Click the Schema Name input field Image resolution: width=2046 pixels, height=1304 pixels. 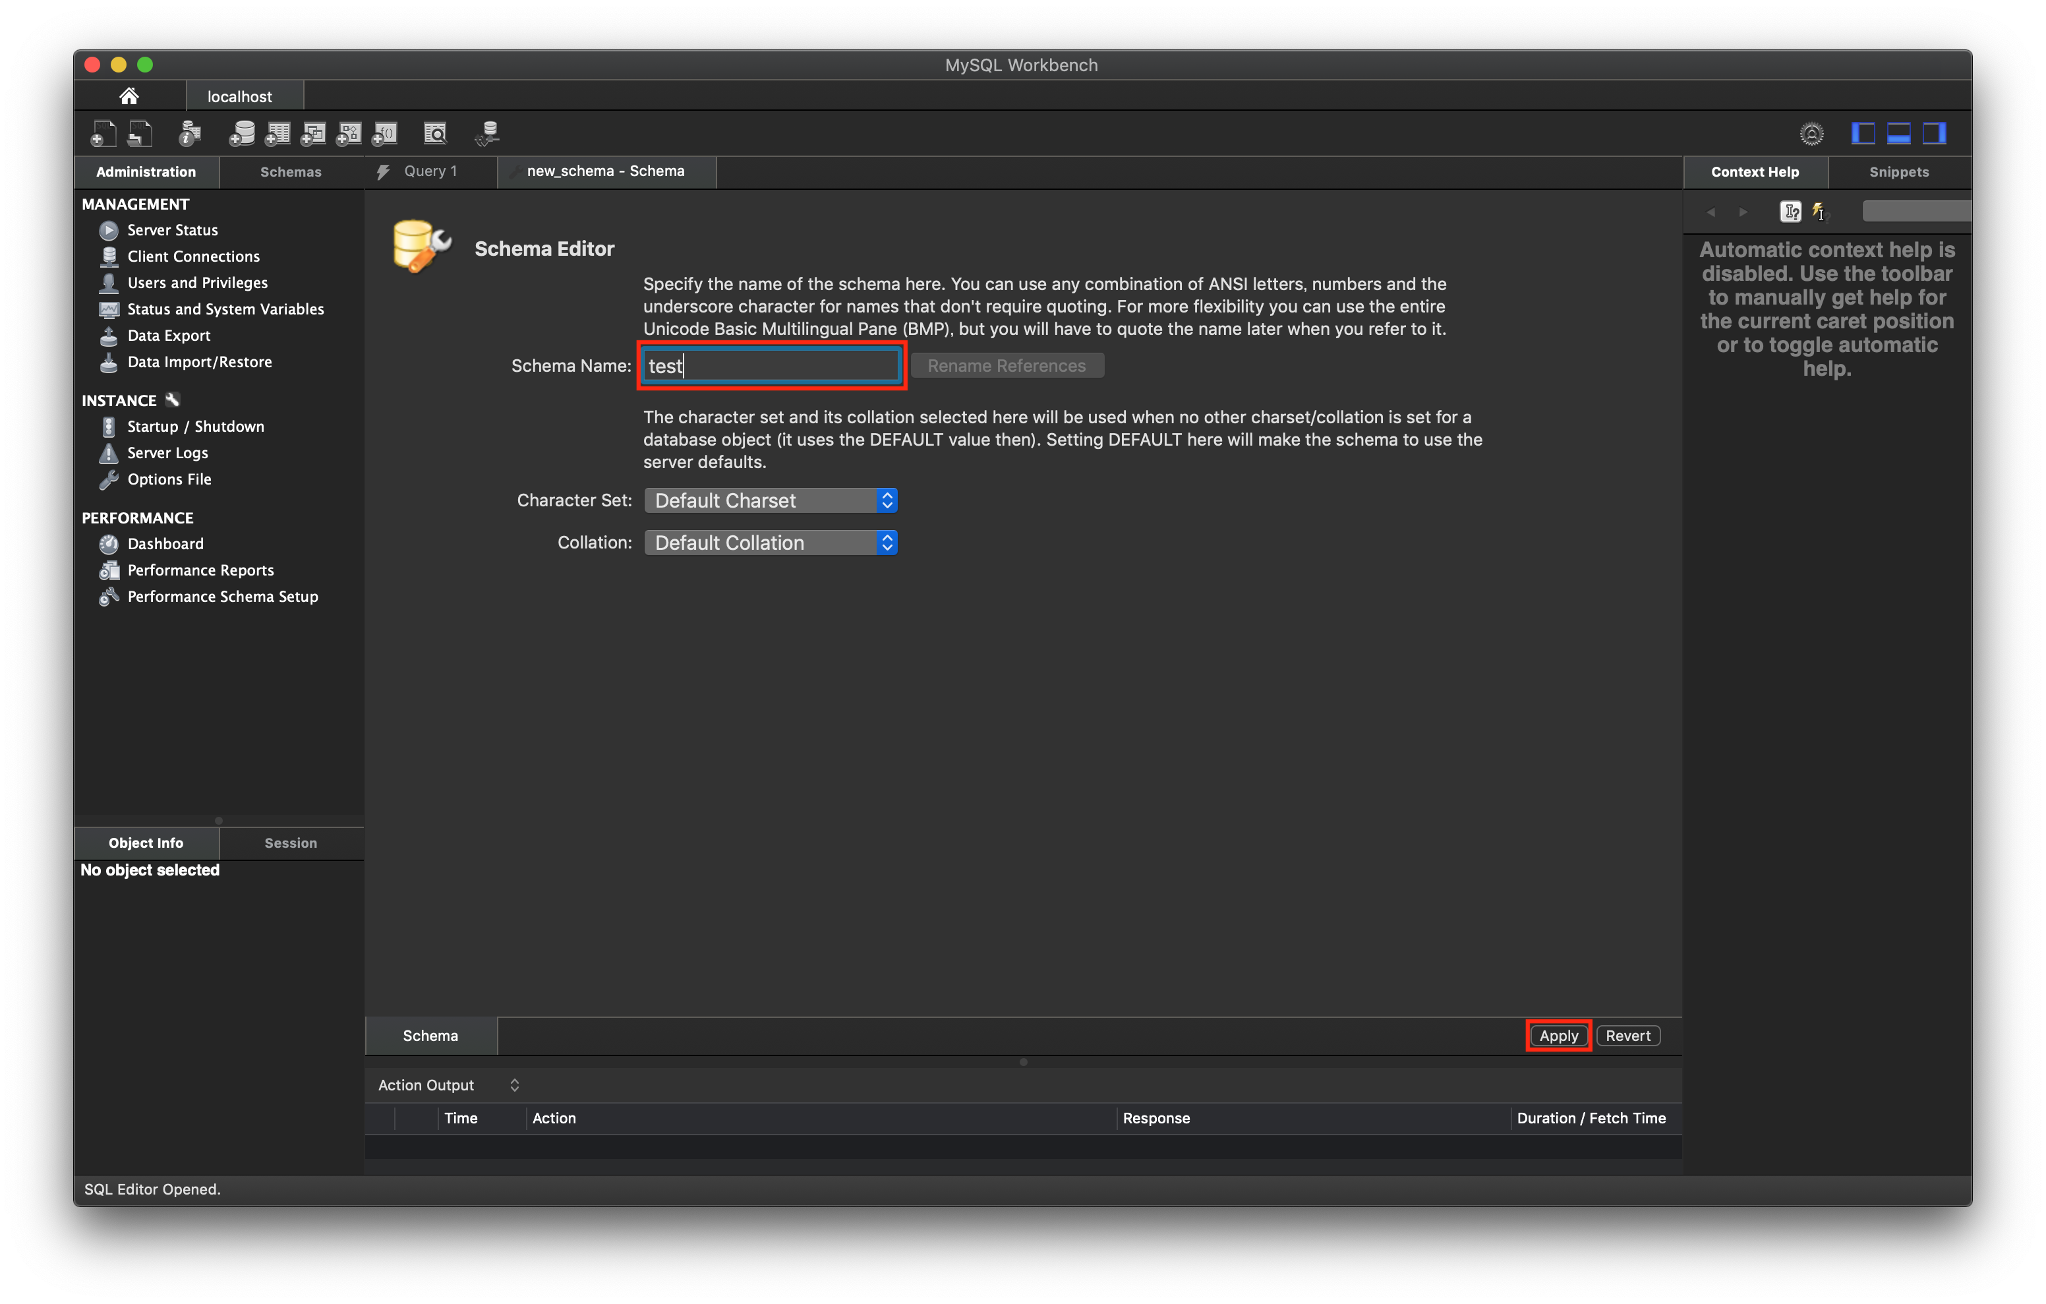click(x=771, y=365)
